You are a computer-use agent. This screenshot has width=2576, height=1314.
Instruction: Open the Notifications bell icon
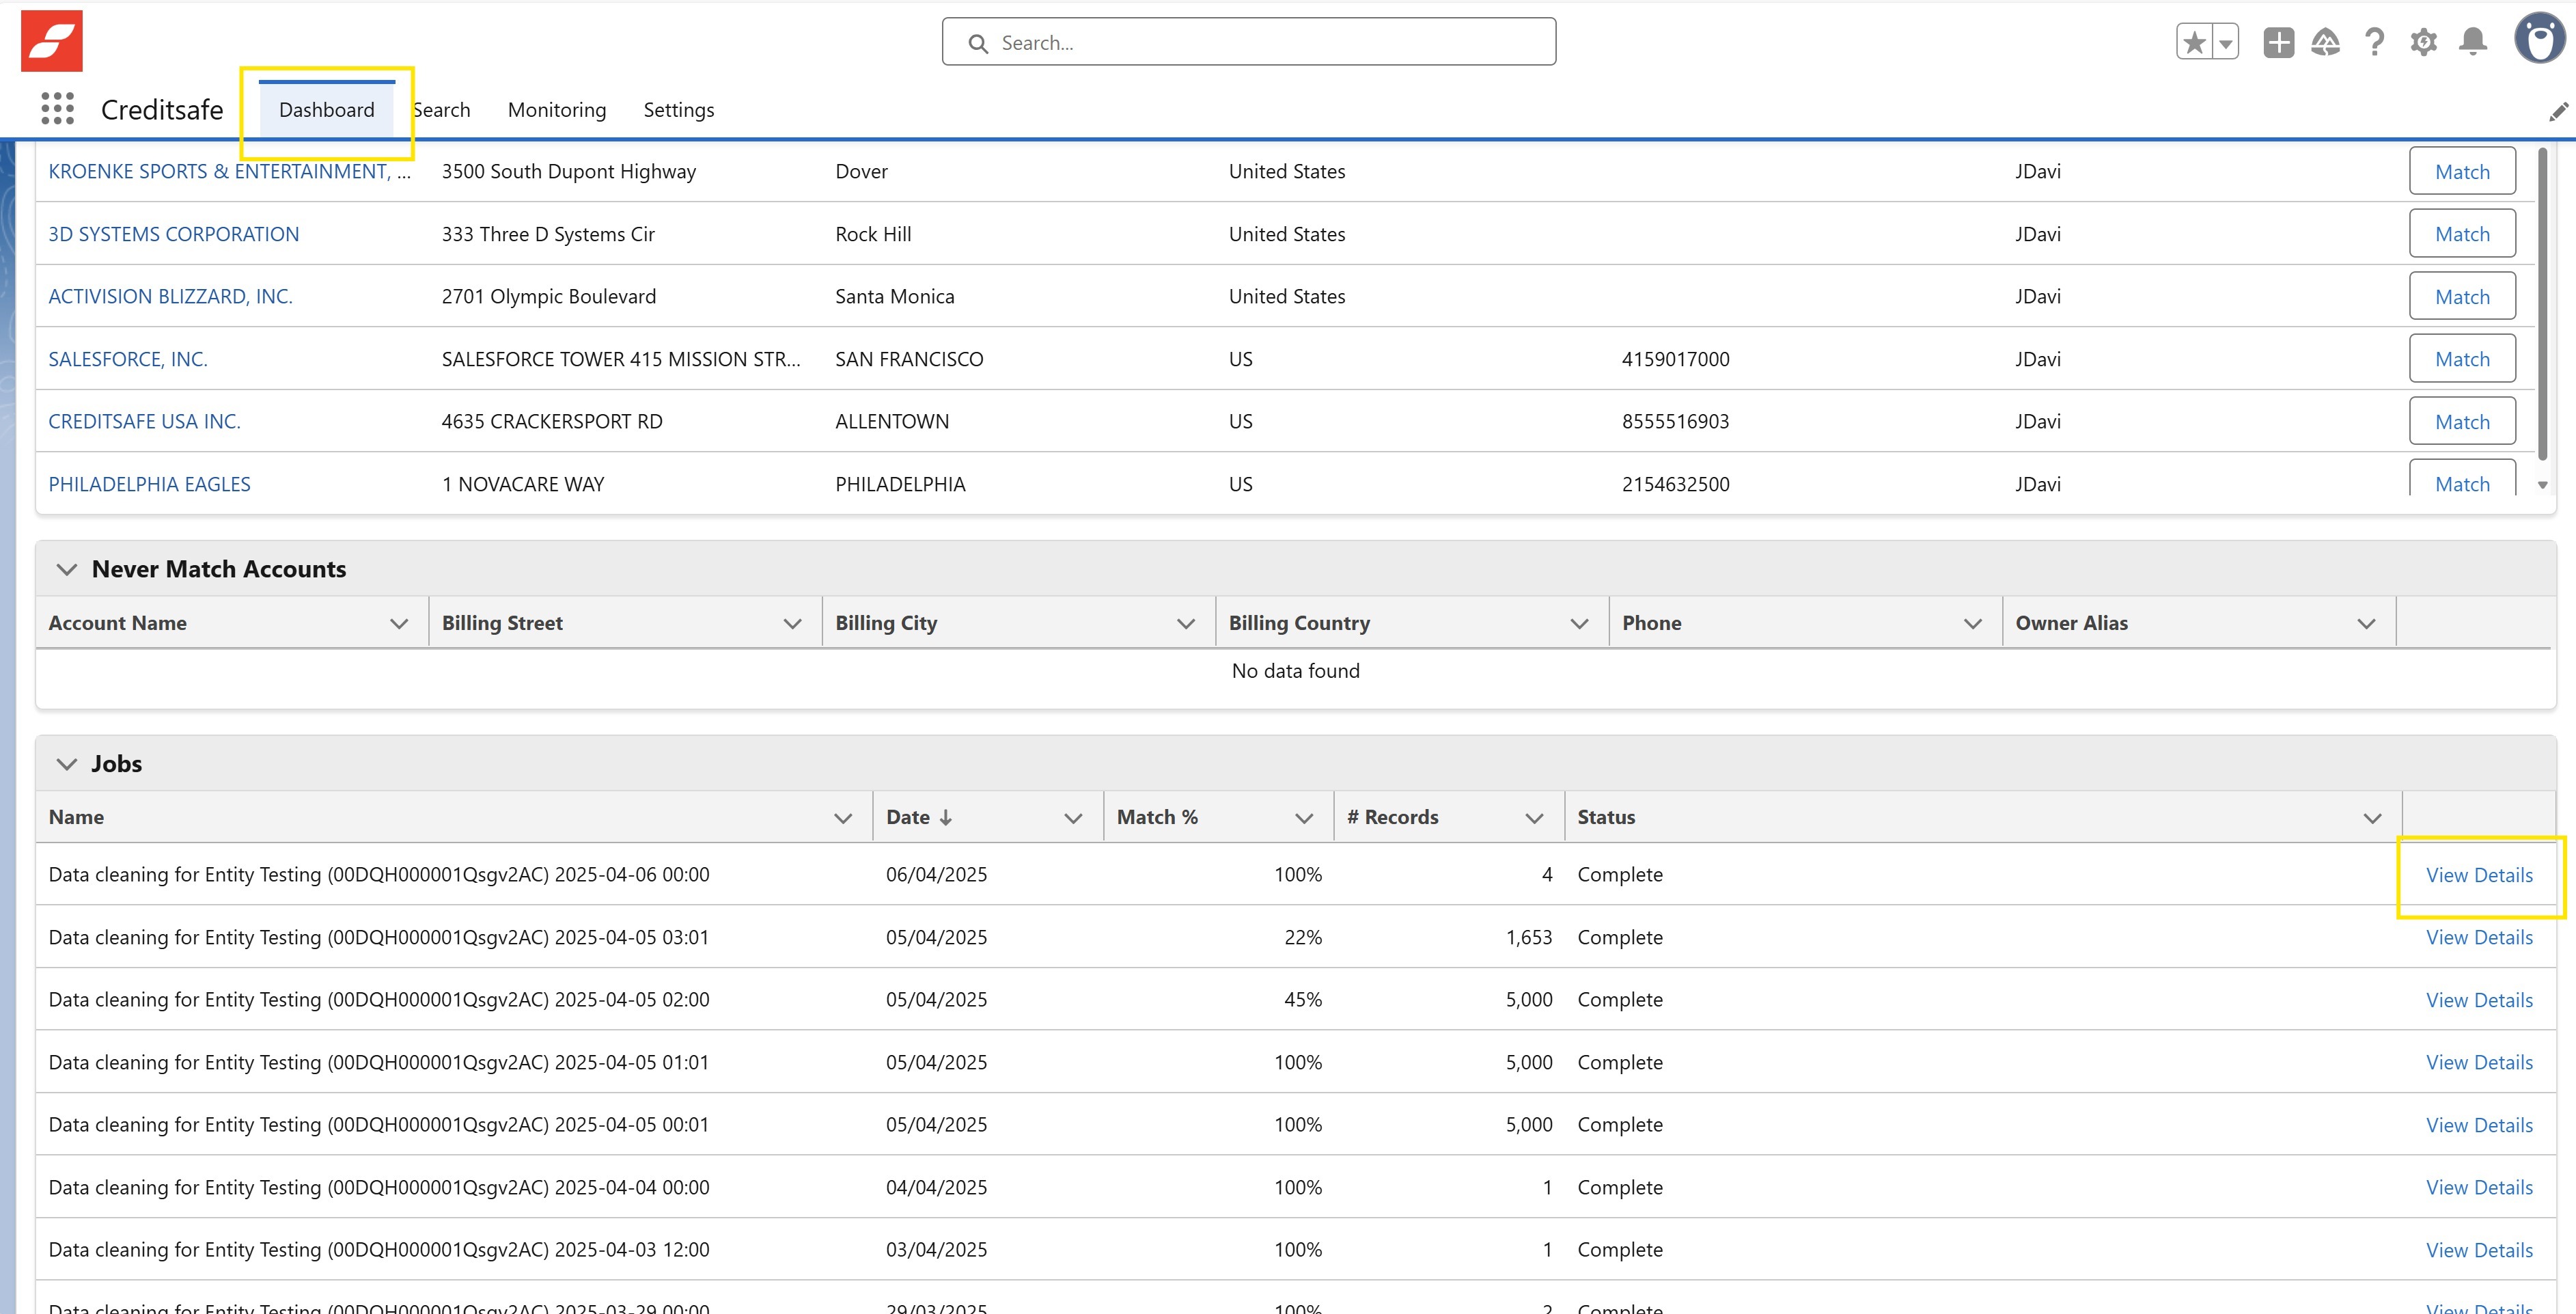click(x=2472, y=43)
